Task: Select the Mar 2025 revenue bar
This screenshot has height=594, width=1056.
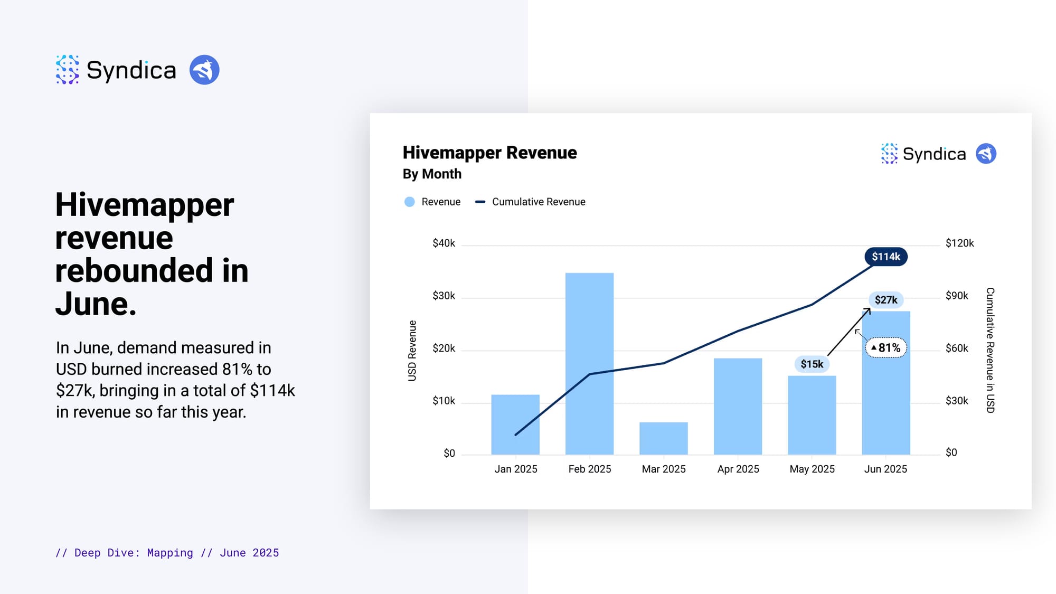Action: [x=663, y=438]
